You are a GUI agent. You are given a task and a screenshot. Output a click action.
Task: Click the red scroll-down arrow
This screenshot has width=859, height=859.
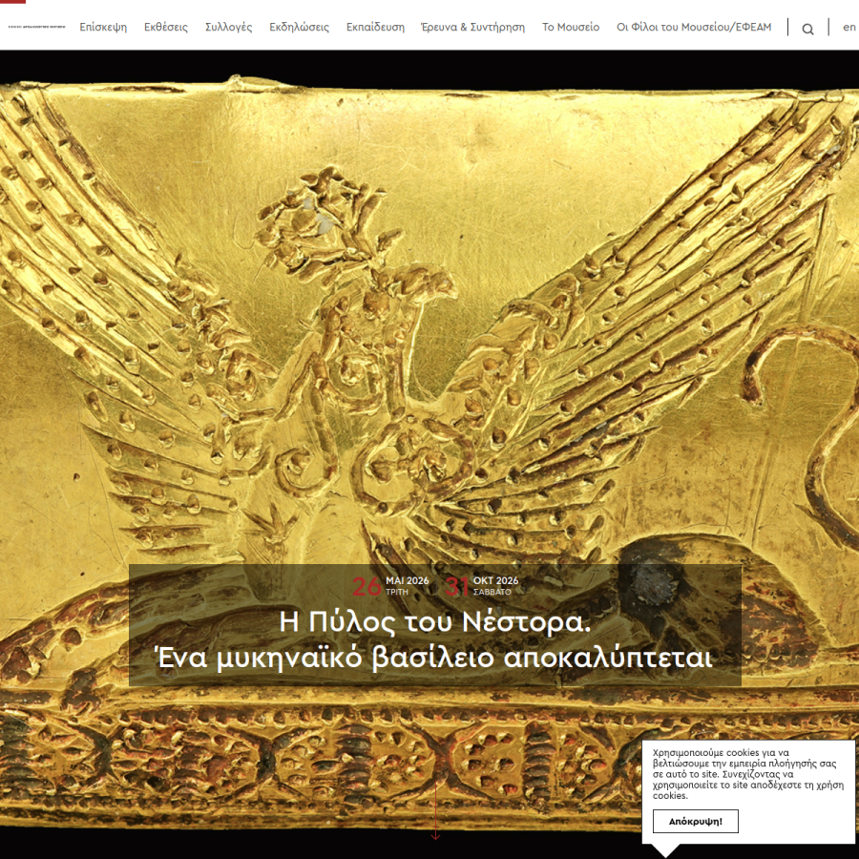pos(435,812)
